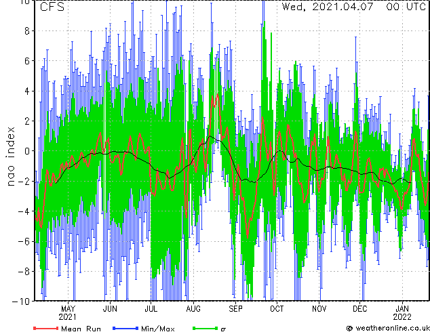Click the y-axis value -4
The width and height of the screenshot is (430, 332).
(x=24, y=211)
